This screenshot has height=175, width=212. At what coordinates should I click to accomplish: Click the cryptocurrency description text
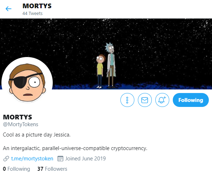(x=75, y=148)
